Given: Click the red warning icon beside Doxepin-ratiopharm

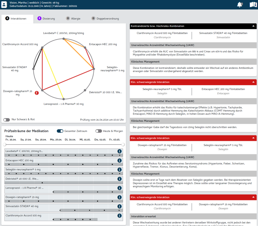Looking at the screenshot, I should pyautogui.click(x=37, y=93).
